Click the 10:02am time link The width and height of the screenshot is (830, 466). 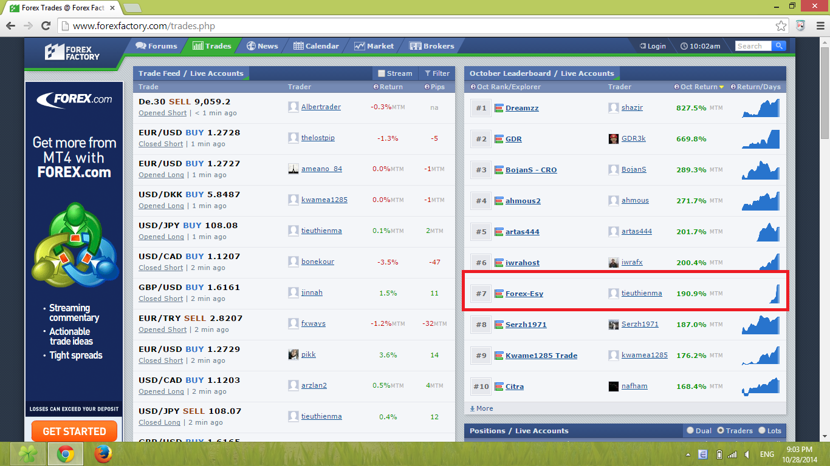[701, 46]
